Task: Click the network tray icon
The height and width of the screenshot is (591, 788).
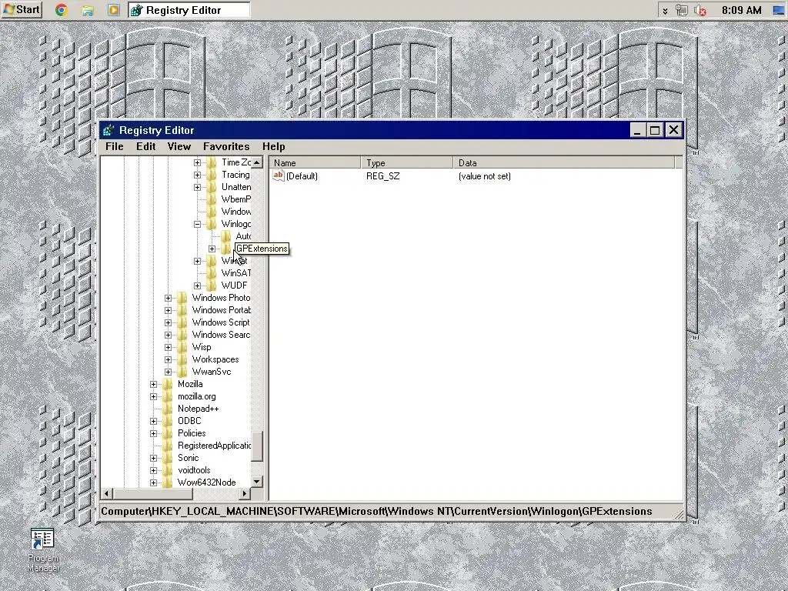Action: 682,10
